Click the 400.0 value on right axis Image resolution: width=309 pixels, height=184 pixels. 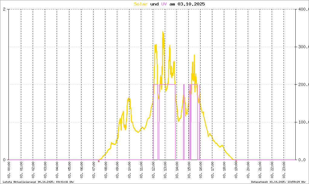[303, 9]
